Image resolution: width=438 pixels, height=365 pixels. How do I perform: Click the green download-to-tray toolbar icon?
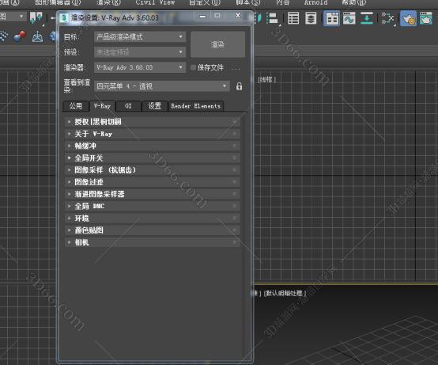(x=367, y=18)
